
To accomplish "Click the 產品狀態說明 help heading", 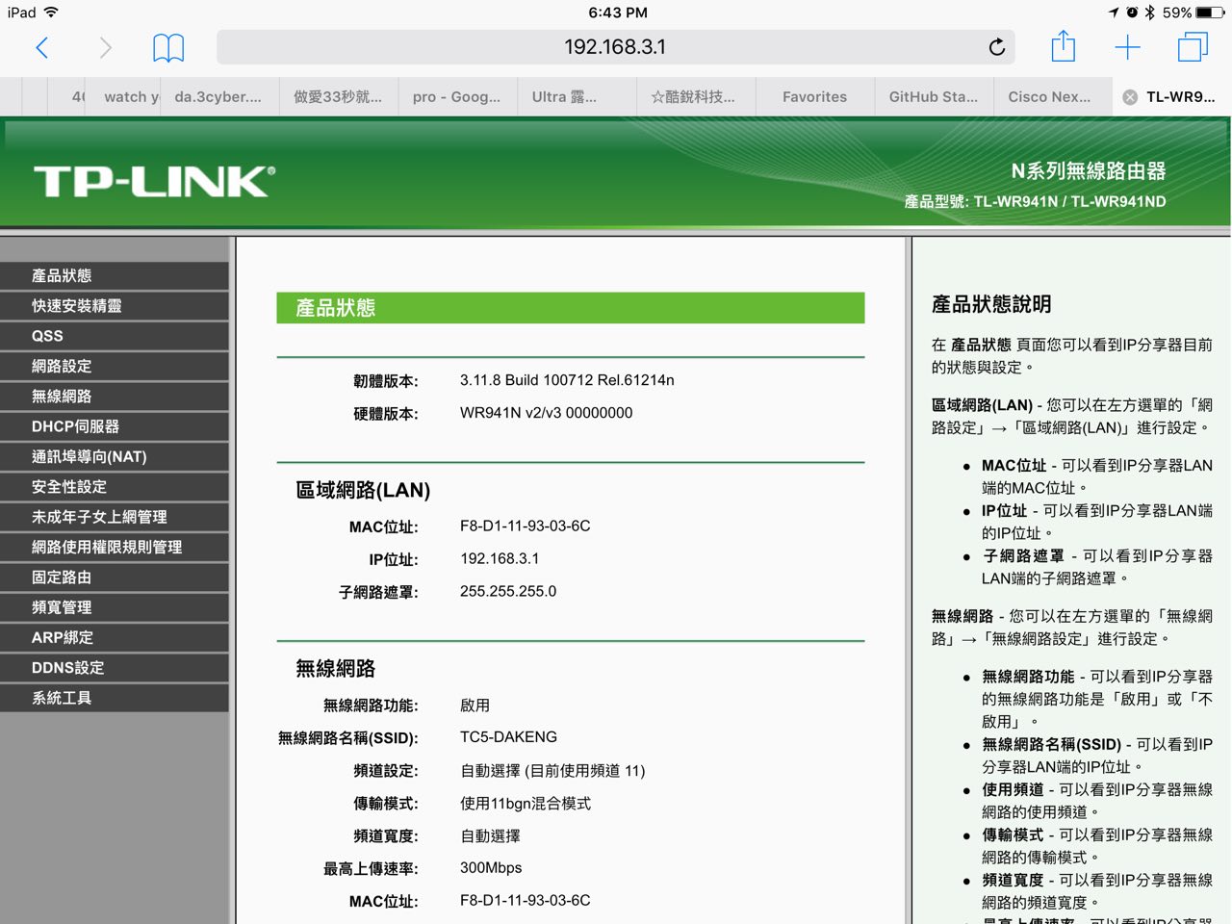I will point(991,304).
